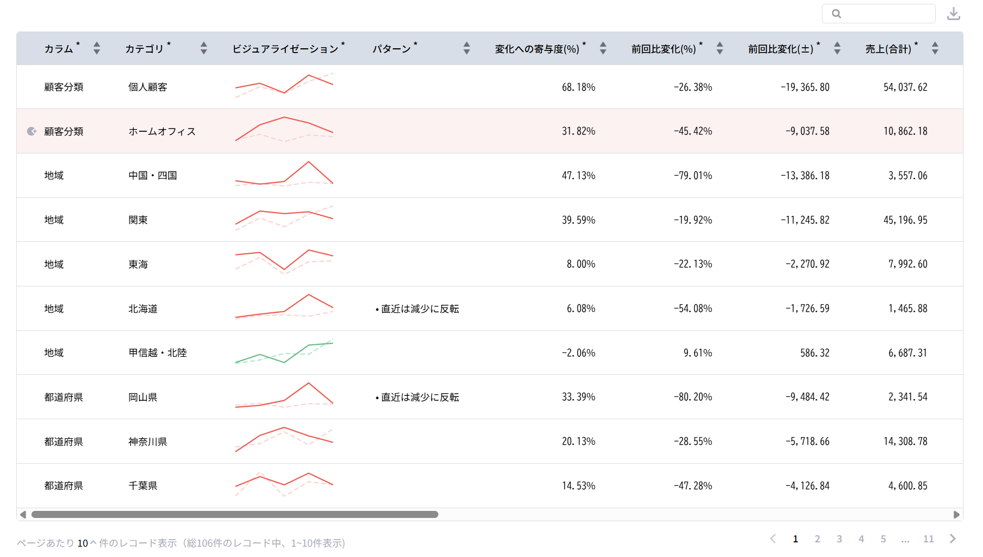
Task: Sort by パターン column sort arrows
Action: (x=467, y=48)
